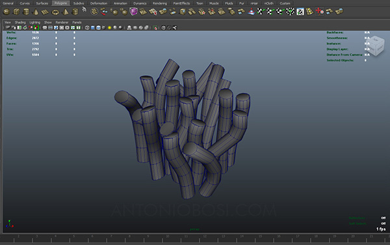This screenshot has width=390, height=245.
Task: Open the UV Texture Editor shelf icon
Action: (x=300, y=12)
